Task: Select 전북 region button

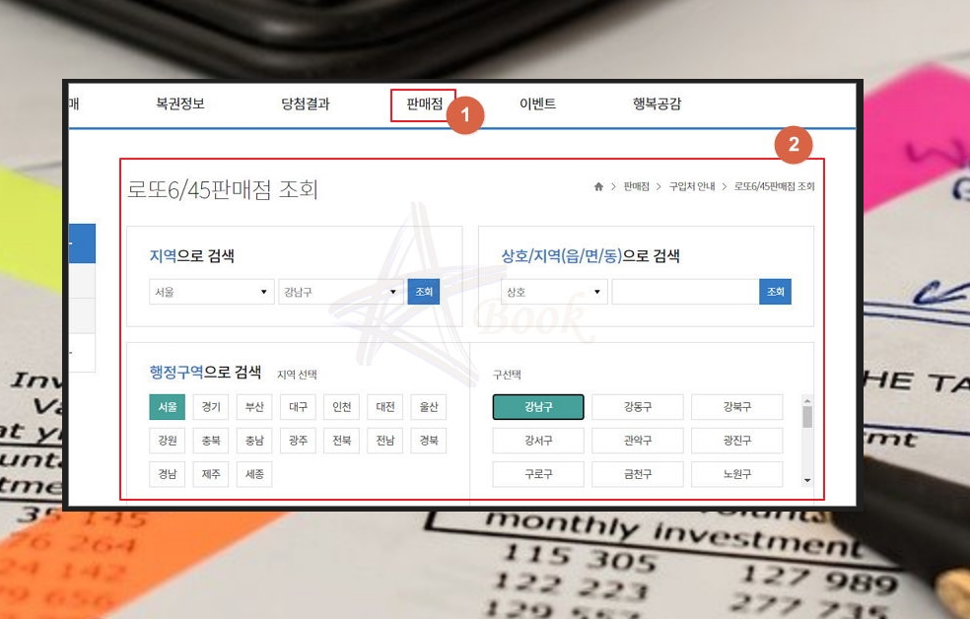Action: (341, 441)
